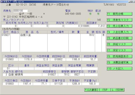Viewport: 135px width, 95px height.
Task: Move up a row with ↑行UP
Action: 104,90
